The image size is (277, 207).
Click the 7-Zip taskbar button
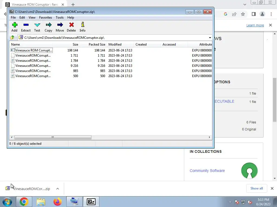(x=91, y=202)
